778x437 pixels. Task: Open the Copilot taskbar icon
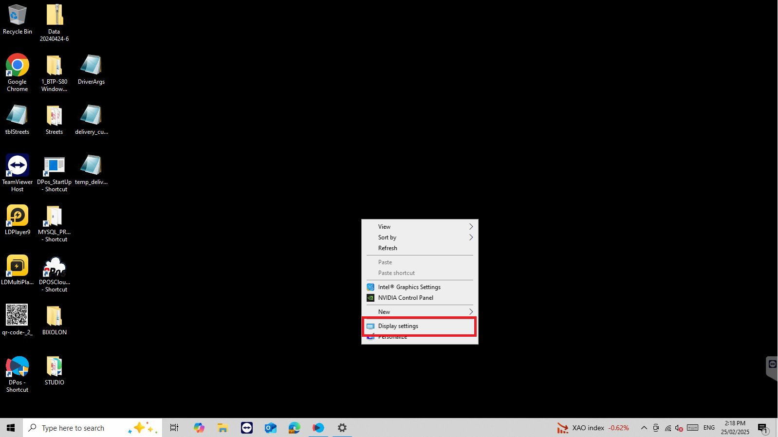pos(199,428)
